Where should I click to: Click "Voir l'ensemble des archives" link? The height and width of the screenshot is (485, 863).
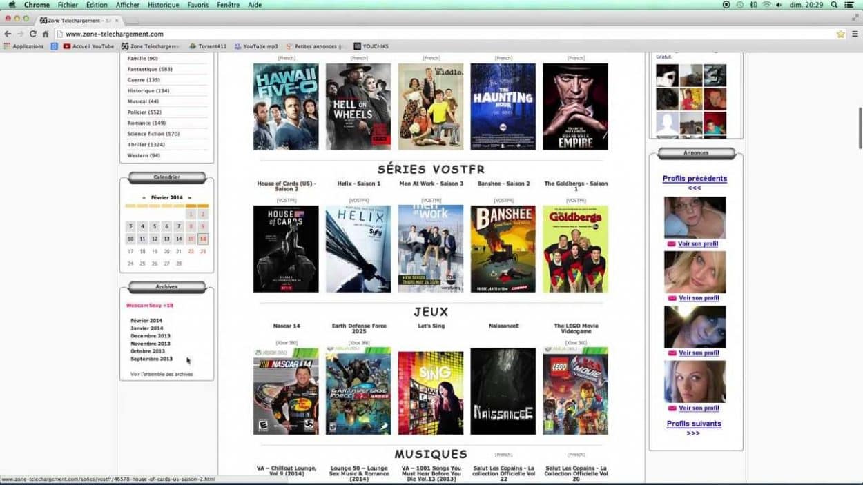coord(162,374)
